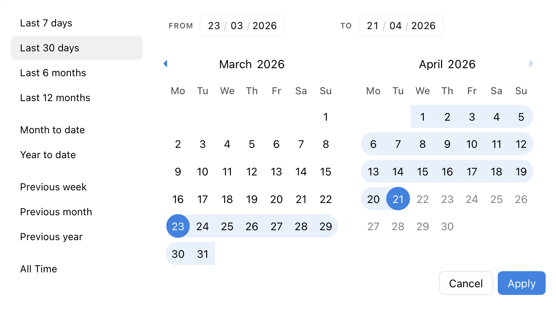Choose the Last 30 days preset
This screenshot has width=556, height=311.
[x=50, y=48]
